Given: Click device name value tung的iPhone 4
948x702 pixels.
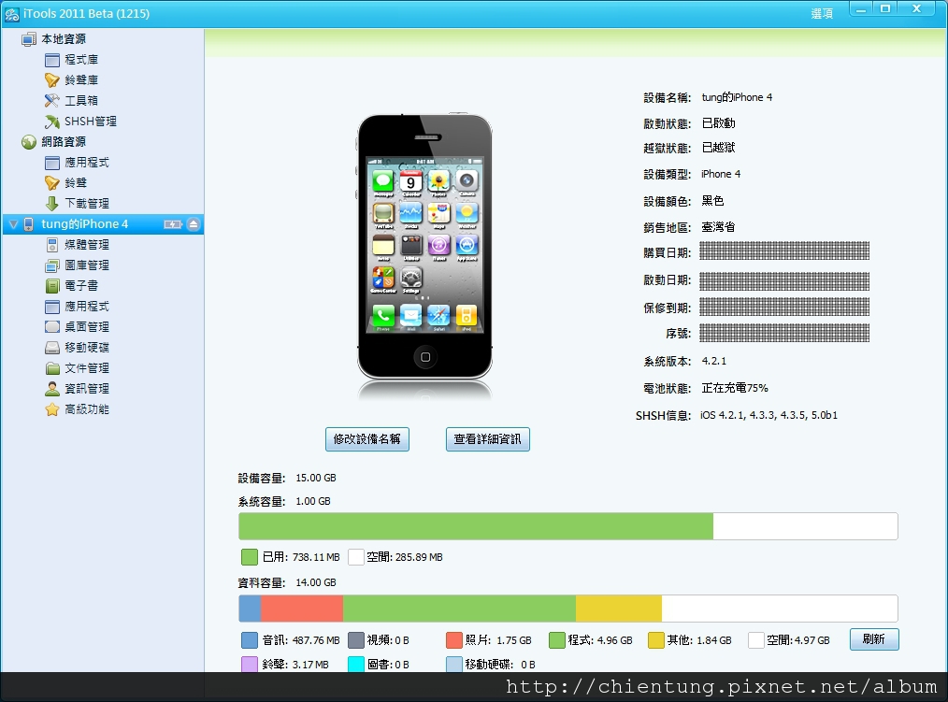Looking at the screenshot, I should pos(737,97).
